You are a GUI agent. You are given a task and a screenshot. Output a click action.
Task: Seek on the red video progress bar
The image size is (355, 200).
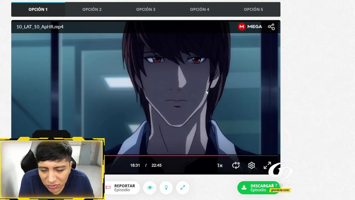coord(191,156)
